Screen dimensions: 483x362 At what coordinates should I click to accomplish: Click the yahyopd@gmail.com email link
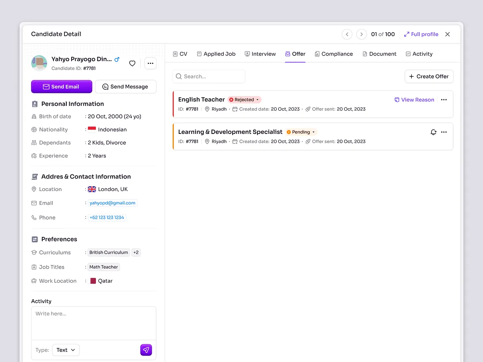click(x=112, y=203)
